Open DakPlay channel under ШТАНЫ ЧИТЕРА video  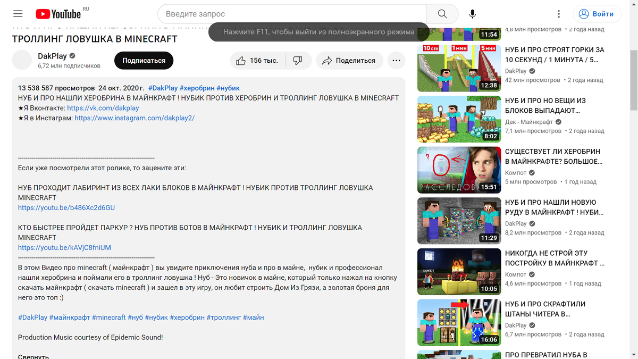(516, 325)
